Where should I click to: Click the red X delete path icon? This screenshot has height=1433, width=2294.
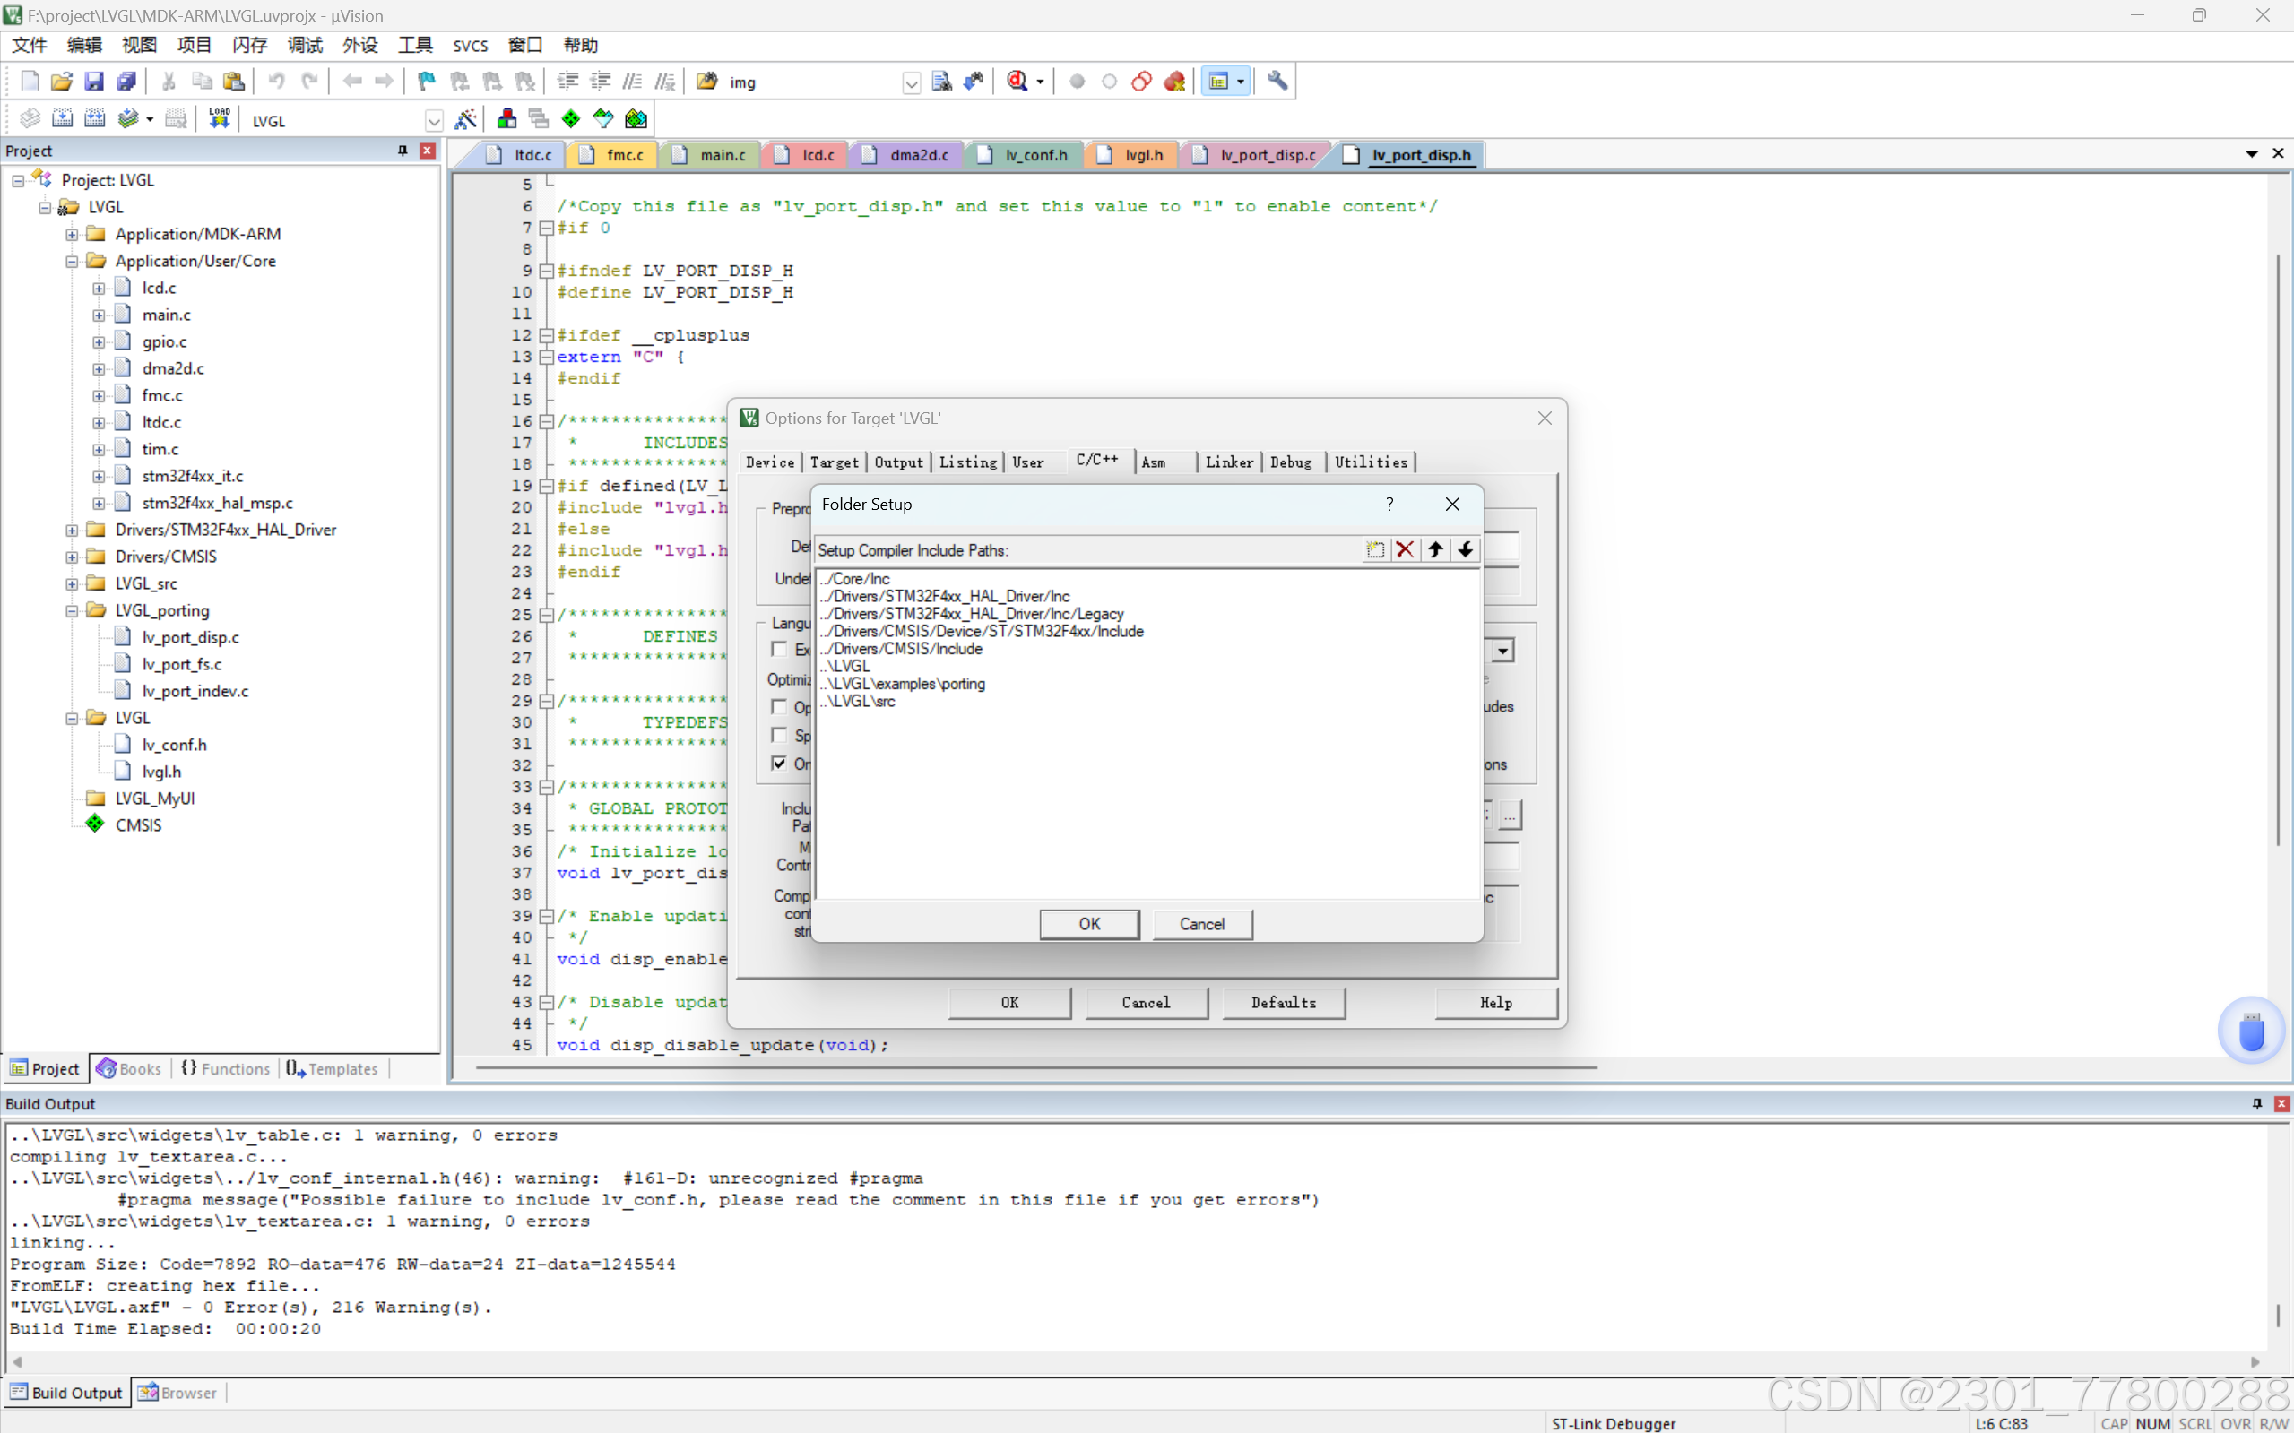pos(1405,549)
